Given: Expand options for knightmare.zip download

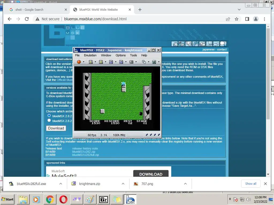Looking at the screenshot, I should [123, 184].
